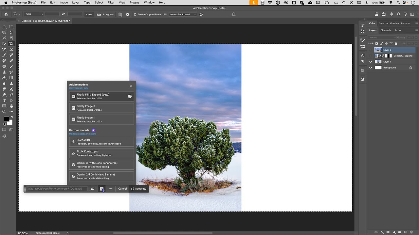The width and height of the screenshot is (419, 235).
Task: Select the Pen tool
Action: pyautogui.click(x=11, y=95)
